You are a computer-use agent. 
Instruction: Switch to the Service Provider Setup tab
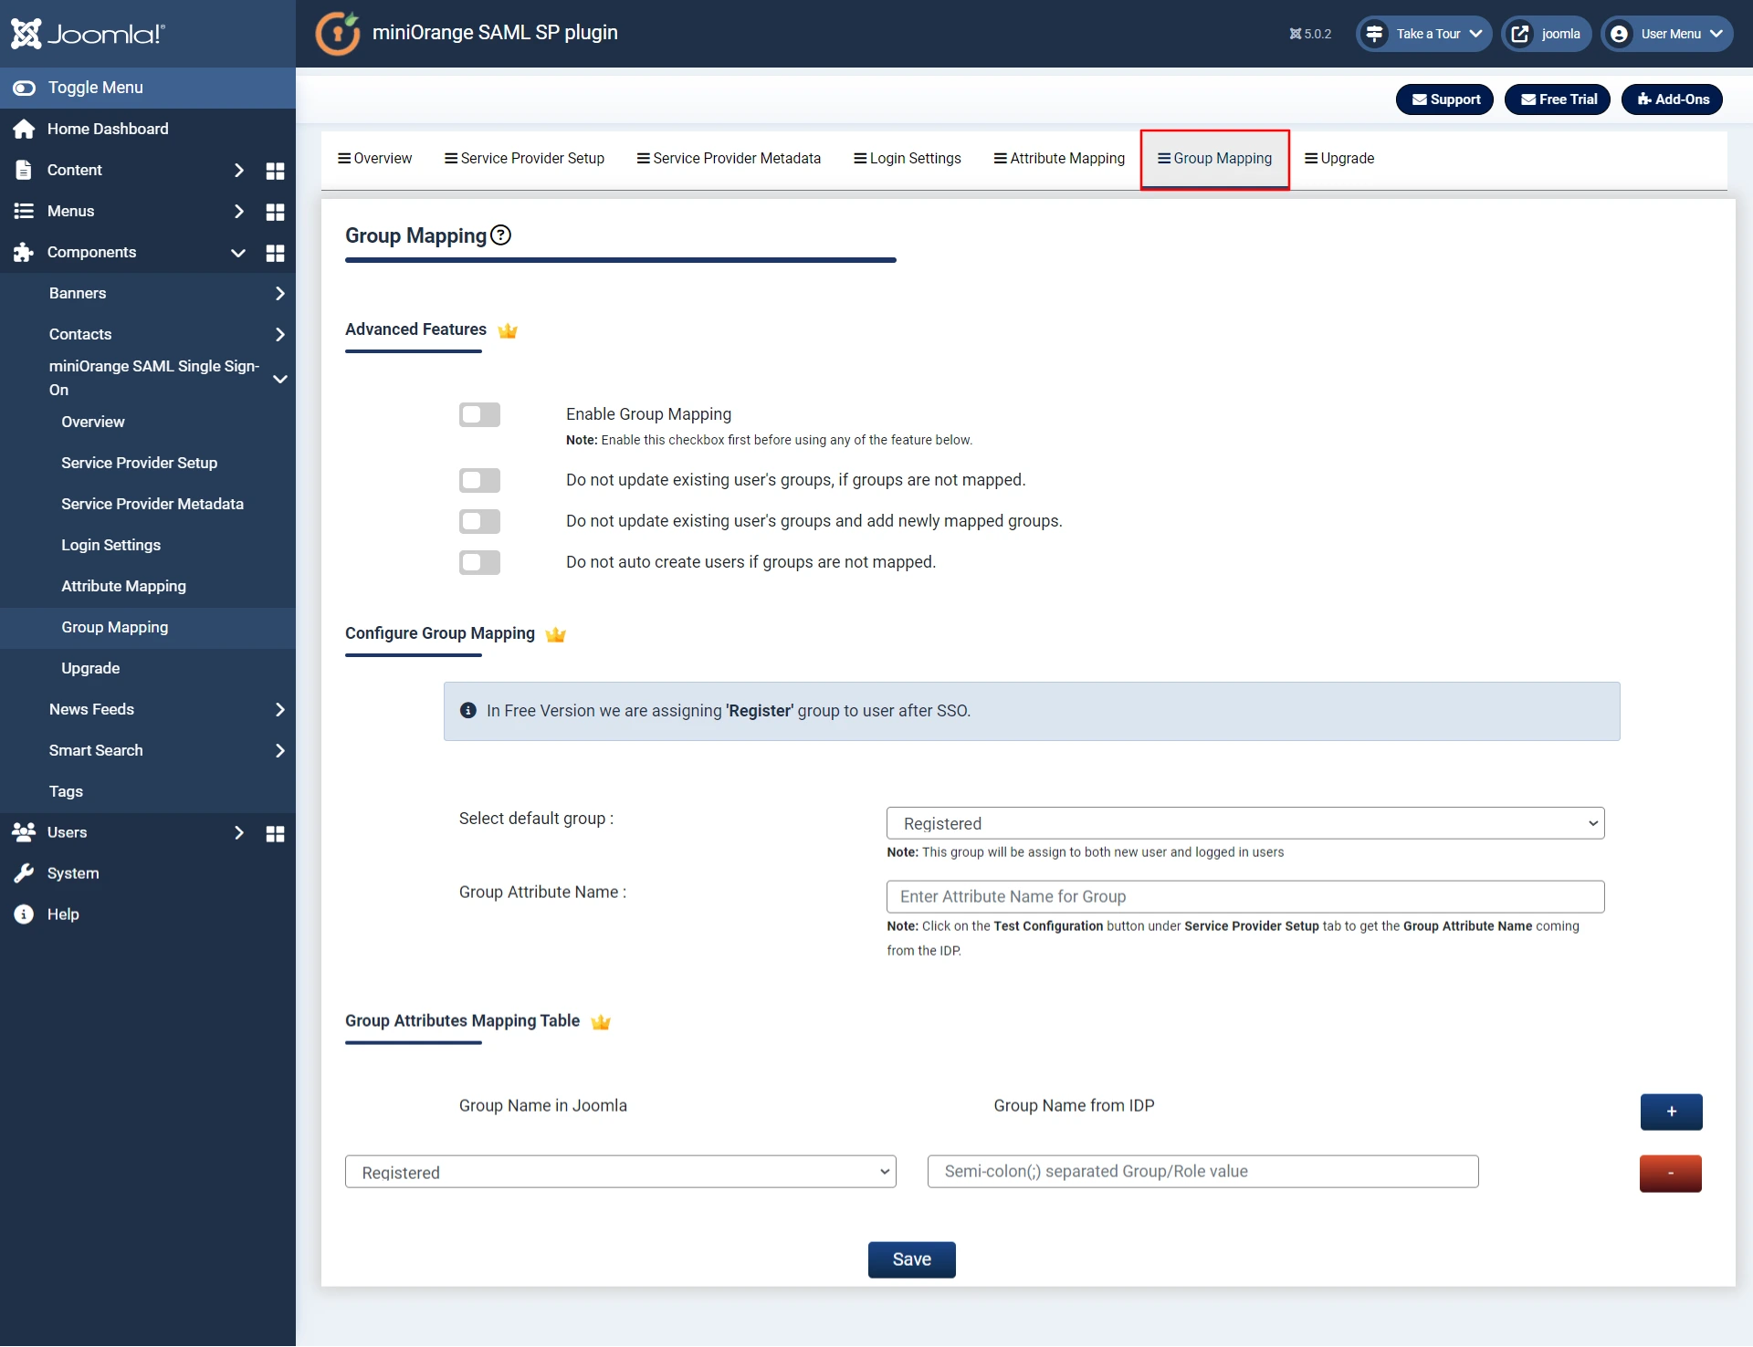tap(525, 158)
